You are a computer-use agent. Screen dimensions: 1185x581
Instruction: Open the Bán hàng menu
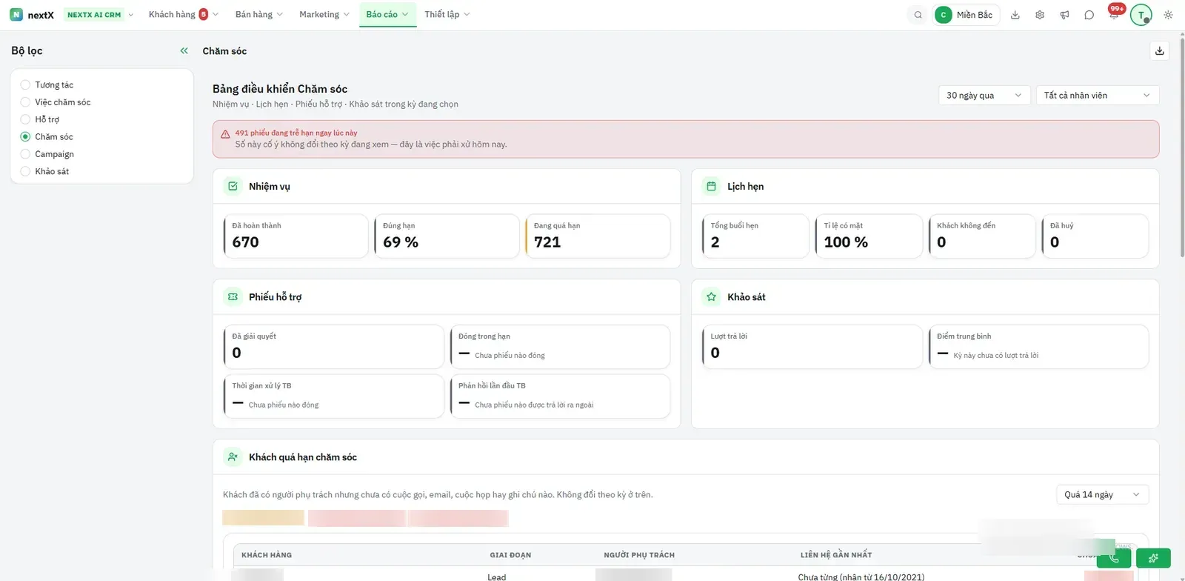(x=259, y=15)
